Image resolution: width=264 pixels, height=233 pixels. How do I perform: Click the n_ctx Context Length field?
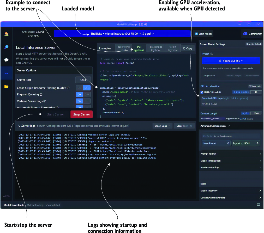click(256, 113)
